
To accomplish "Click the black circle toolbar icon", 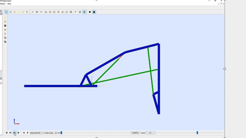I will tap(90, 12).
